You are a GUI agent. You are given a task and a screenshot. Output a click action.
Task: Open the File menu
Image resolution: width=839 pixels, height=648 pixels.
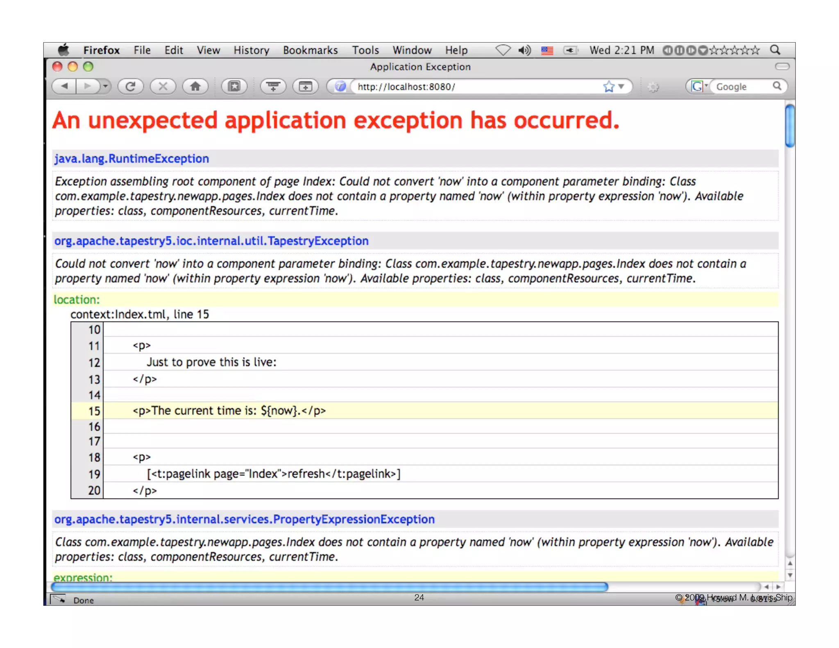[x=142, y=50]
